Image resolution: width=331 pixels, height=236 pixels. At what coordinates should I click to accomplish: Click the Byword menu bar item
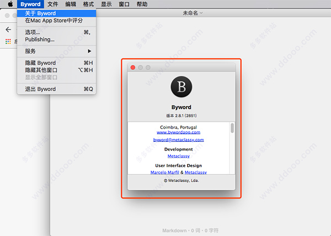tap(30, 4)
